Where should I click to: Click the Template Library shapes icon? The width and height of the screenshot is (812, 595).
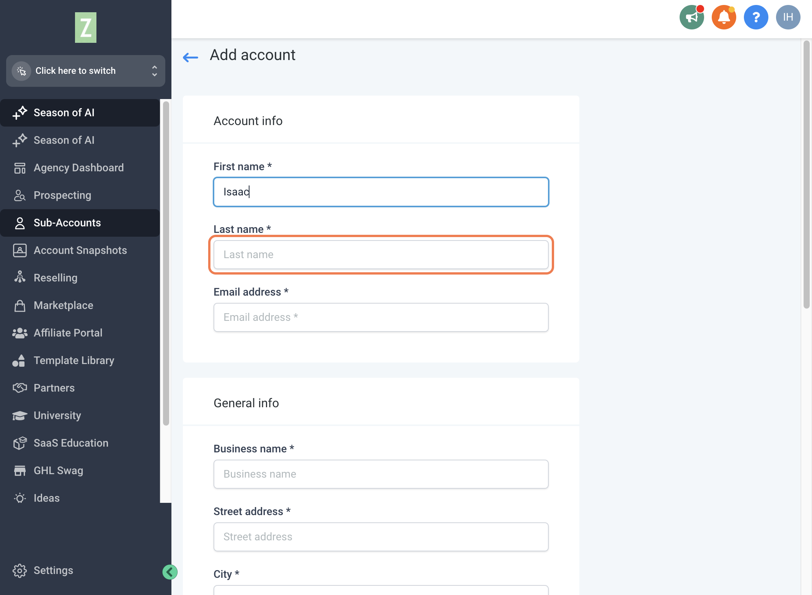(19, 361)
